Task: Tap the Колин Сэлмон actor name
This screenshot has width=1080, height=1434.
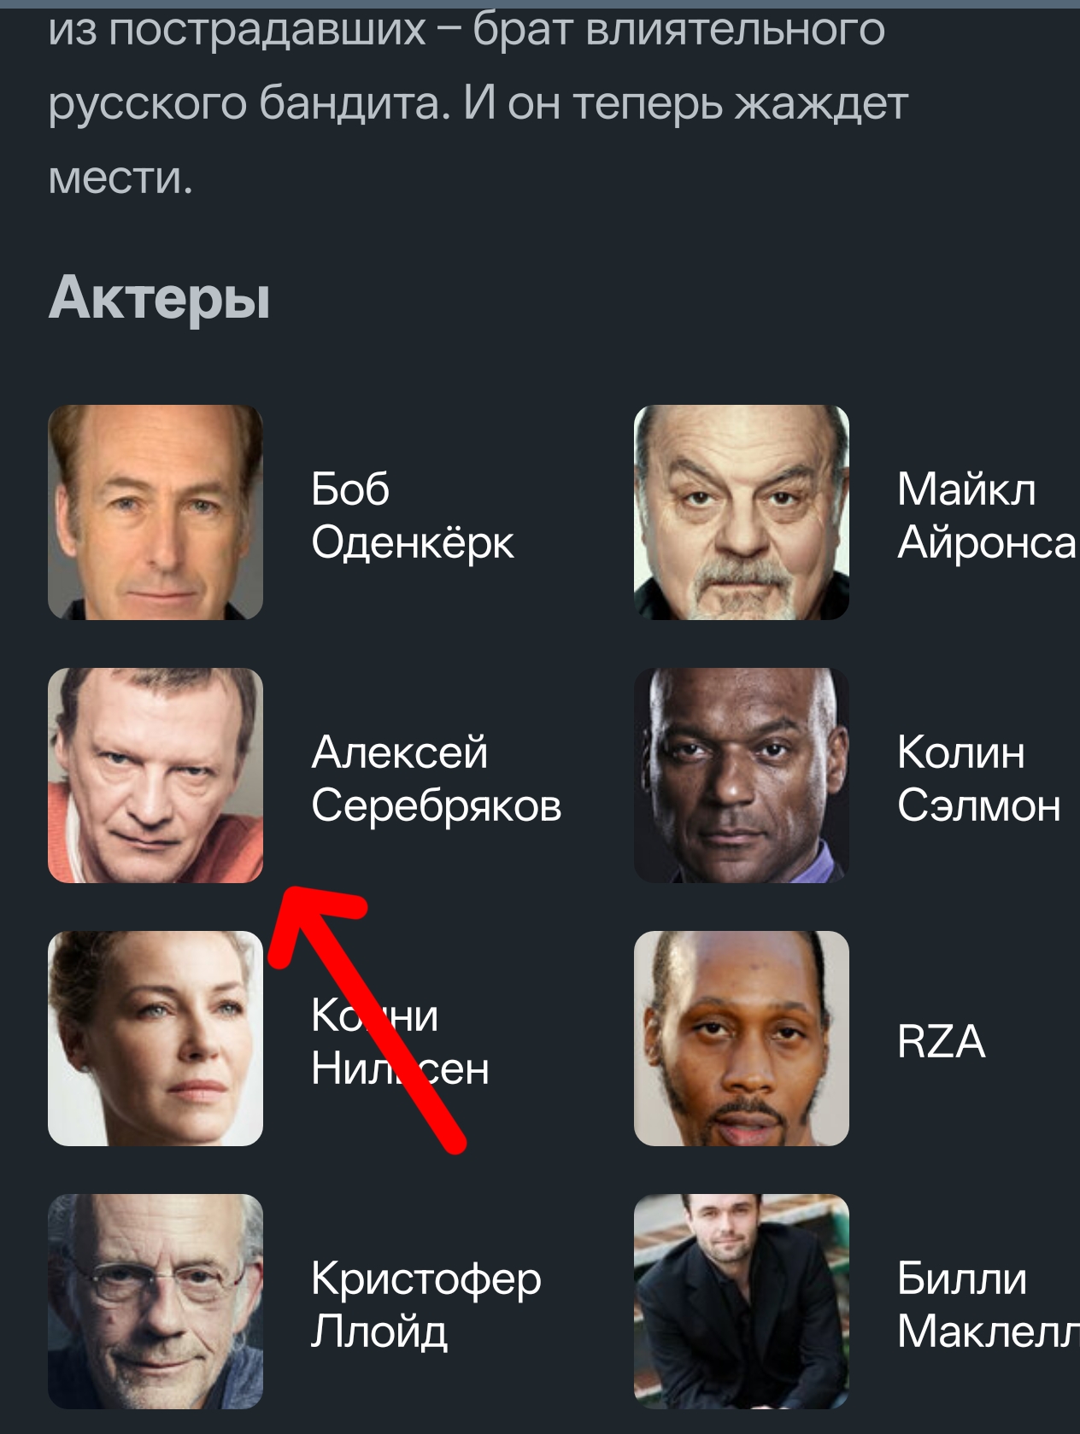Action: tap(979, 778)
